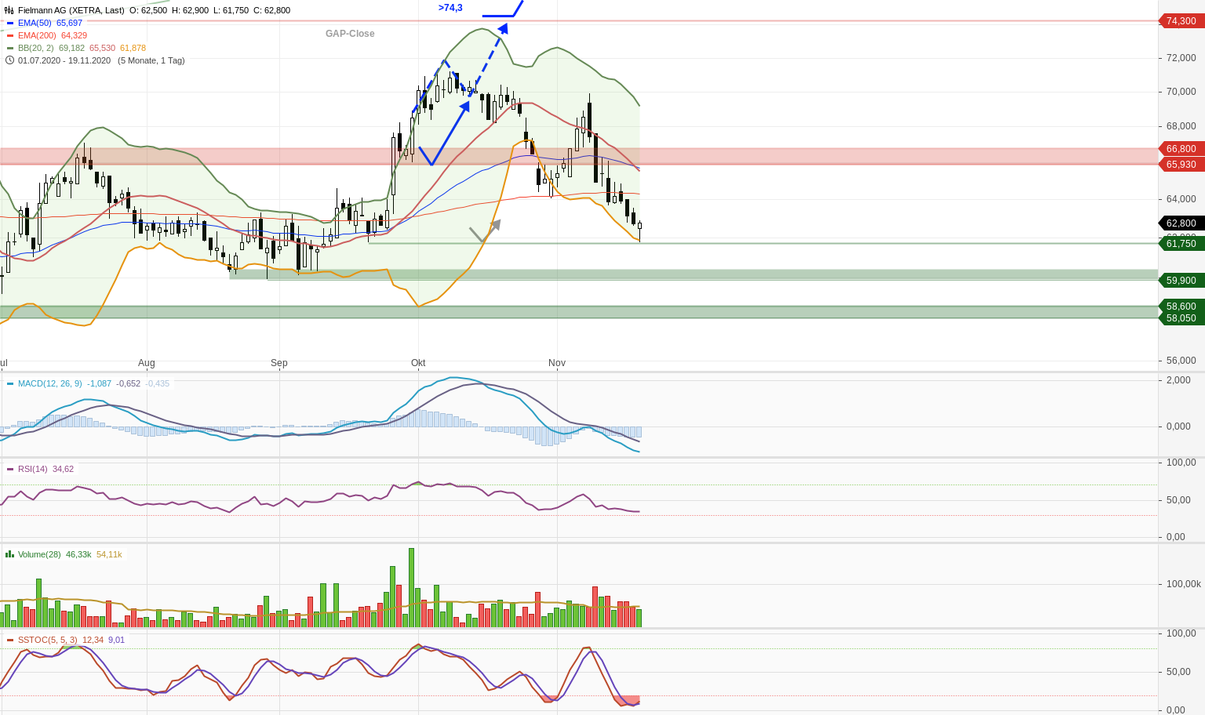The image size is (1205, 715).
Task: Click the GAP-Close annotation text
Action: tap(350, 34)
